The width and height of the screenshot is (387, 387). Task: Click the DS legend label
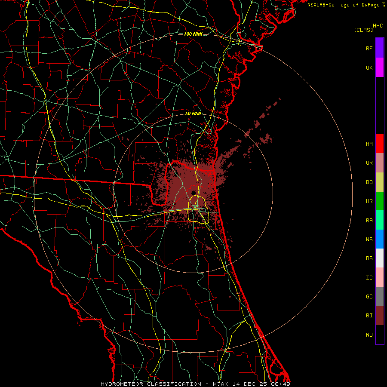(369, 258)
